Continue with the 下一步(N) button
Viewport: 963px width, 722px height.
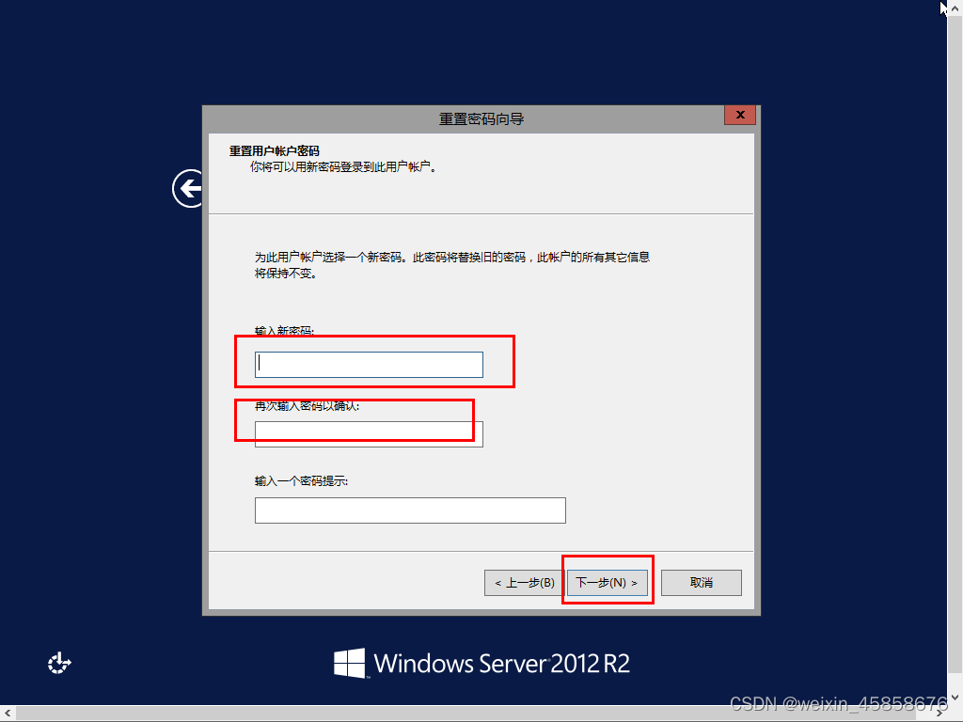[607, 583]
